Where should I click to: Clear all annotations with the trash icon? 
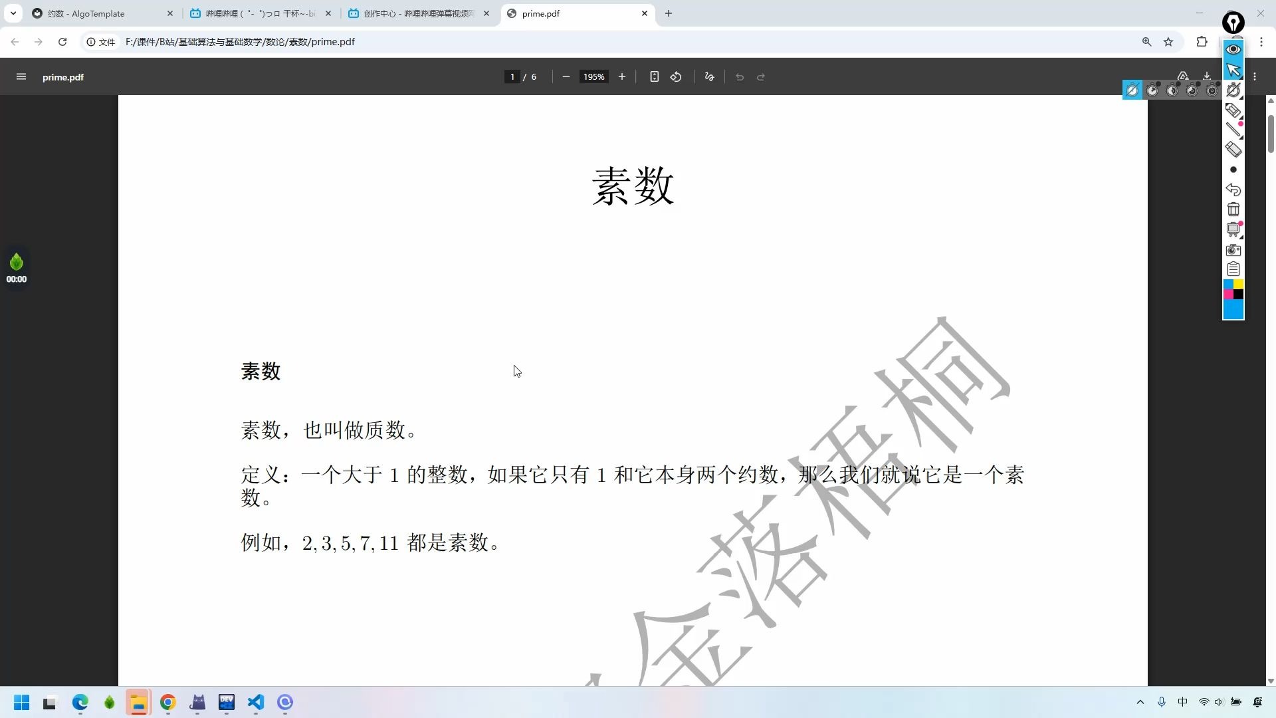(x=1233, y=209)
